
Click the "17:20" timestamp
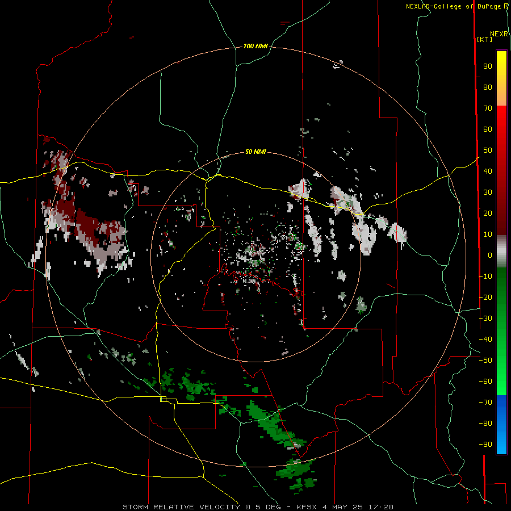[x=380, y=507]
